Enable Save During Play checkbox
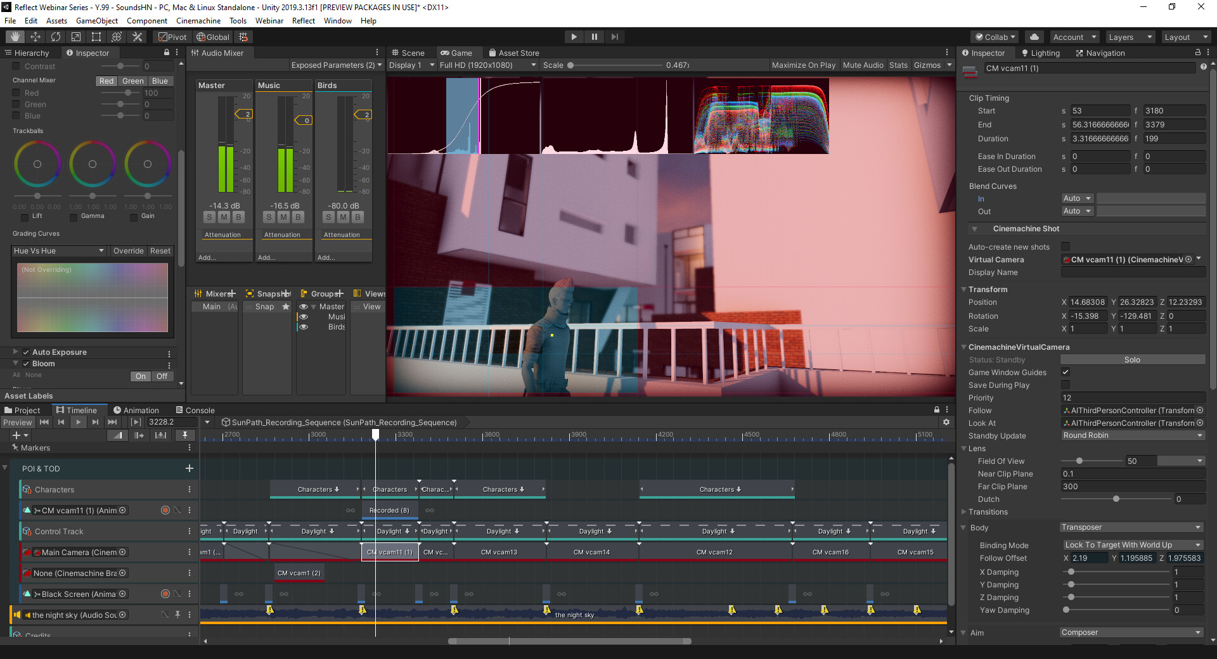Viewport: 1217px width, 659px height. (x=1066, y=385)
